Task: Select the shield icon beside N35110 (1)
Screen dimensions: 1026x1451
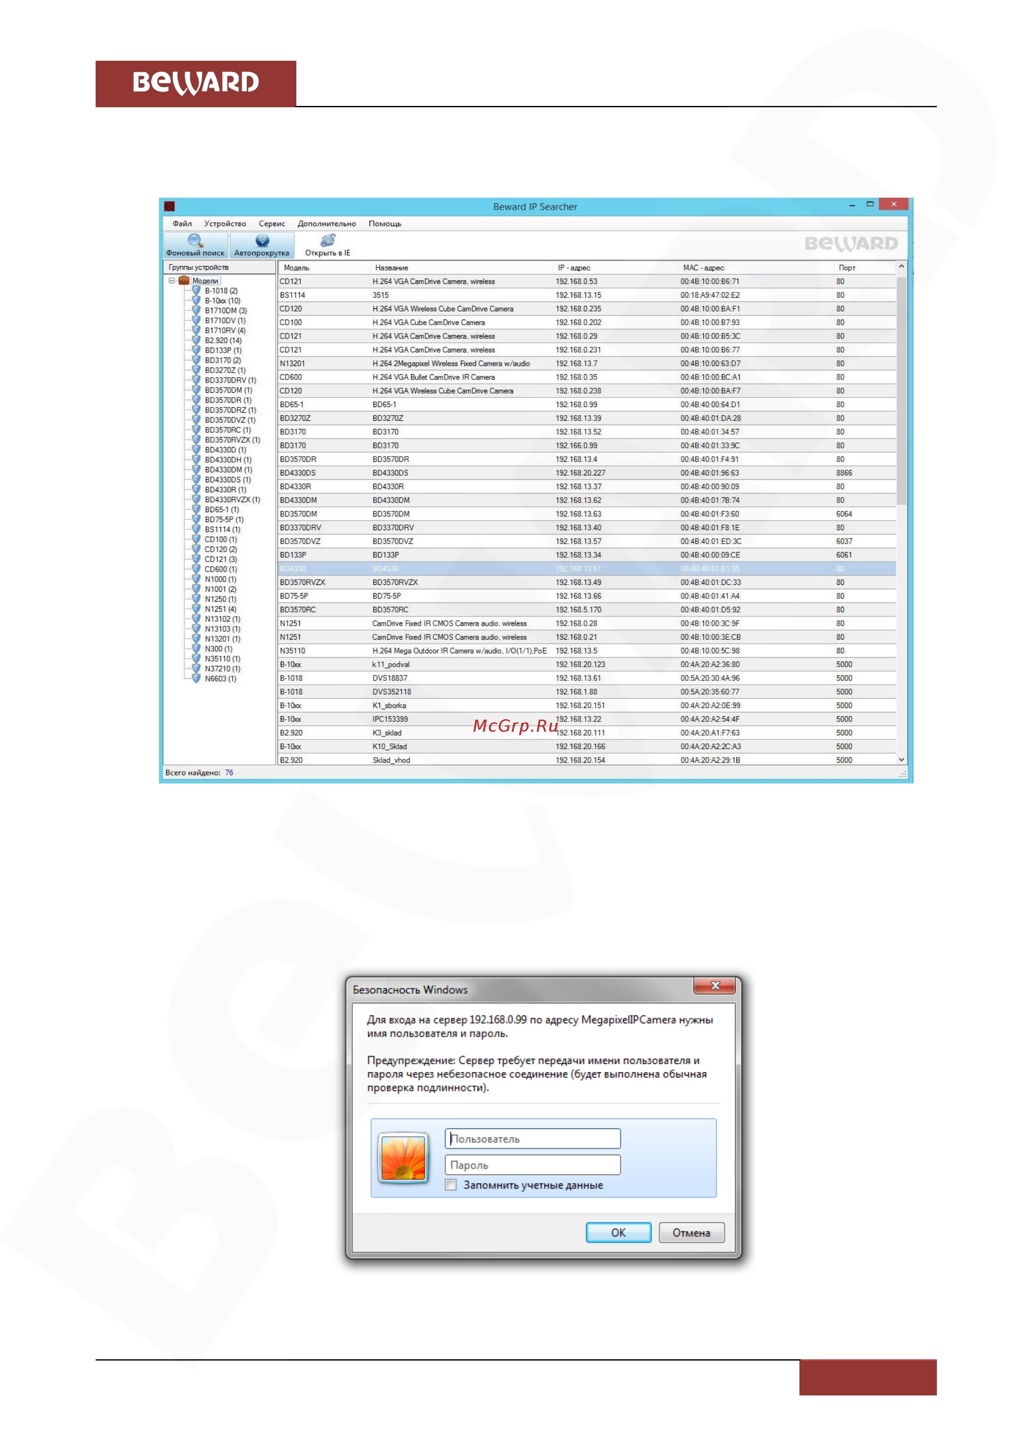Action: (196, 659)
